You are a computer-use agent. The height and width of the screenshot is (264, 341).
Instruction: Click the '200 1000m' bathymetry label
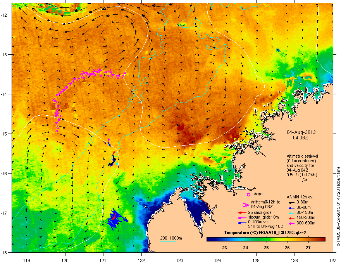pyautogui.click(x=171, y=238)
